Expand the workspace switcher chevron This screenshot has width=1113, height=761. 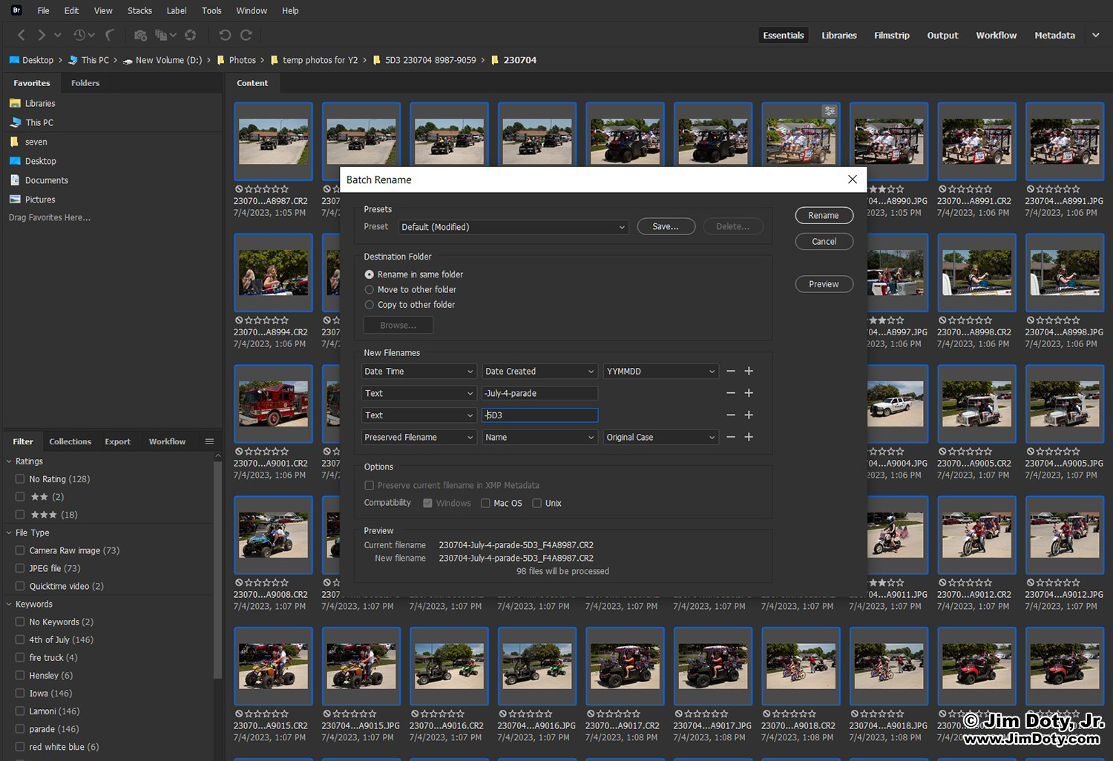coord(1096,35)
